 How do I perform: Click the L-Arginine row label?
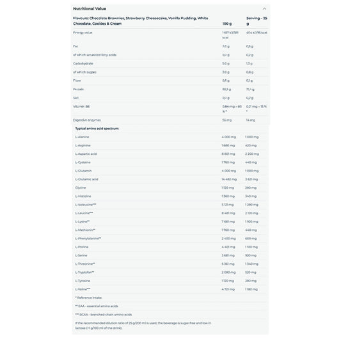[83, 145]
